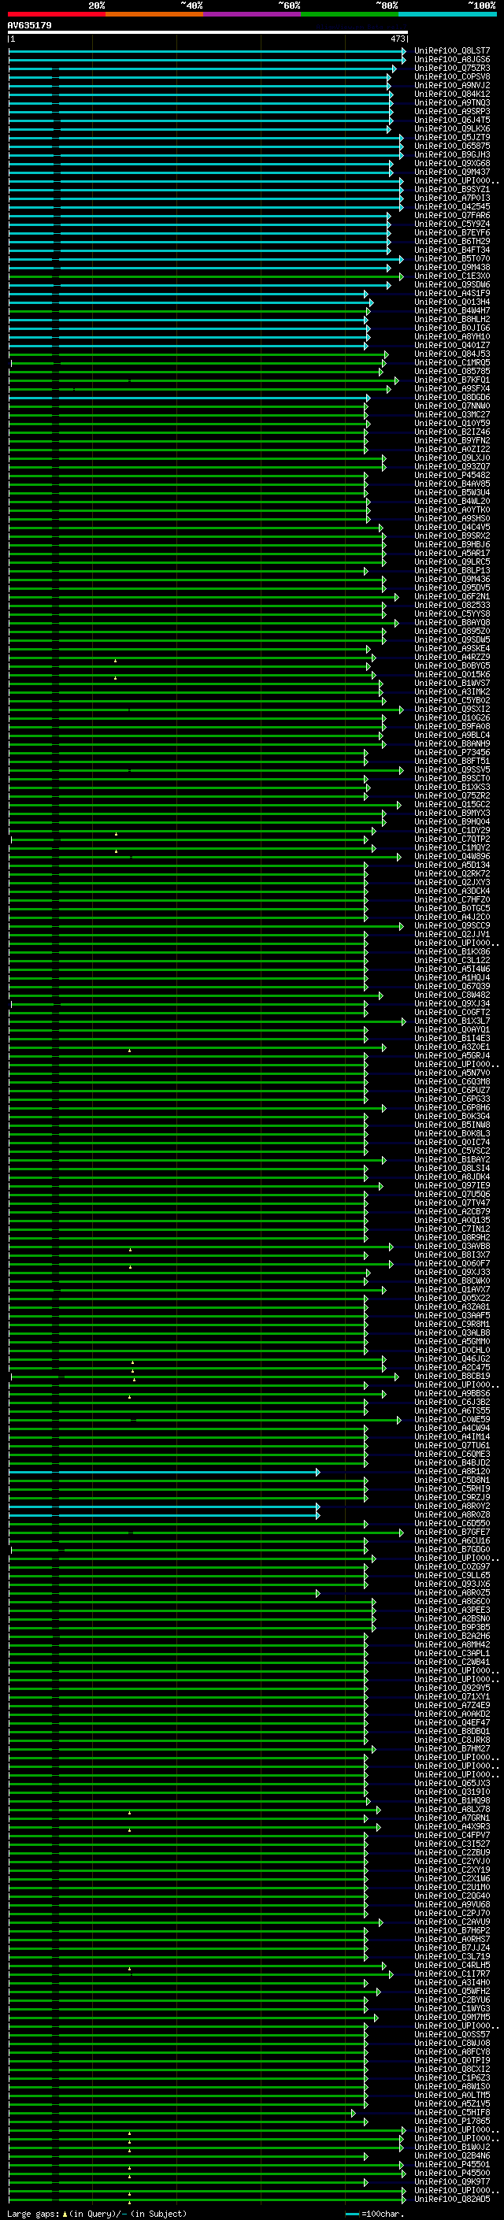The image size is (504, 2220).
Task: Click the label UniRef100_Q42545
Action: [x=452, y=207]
